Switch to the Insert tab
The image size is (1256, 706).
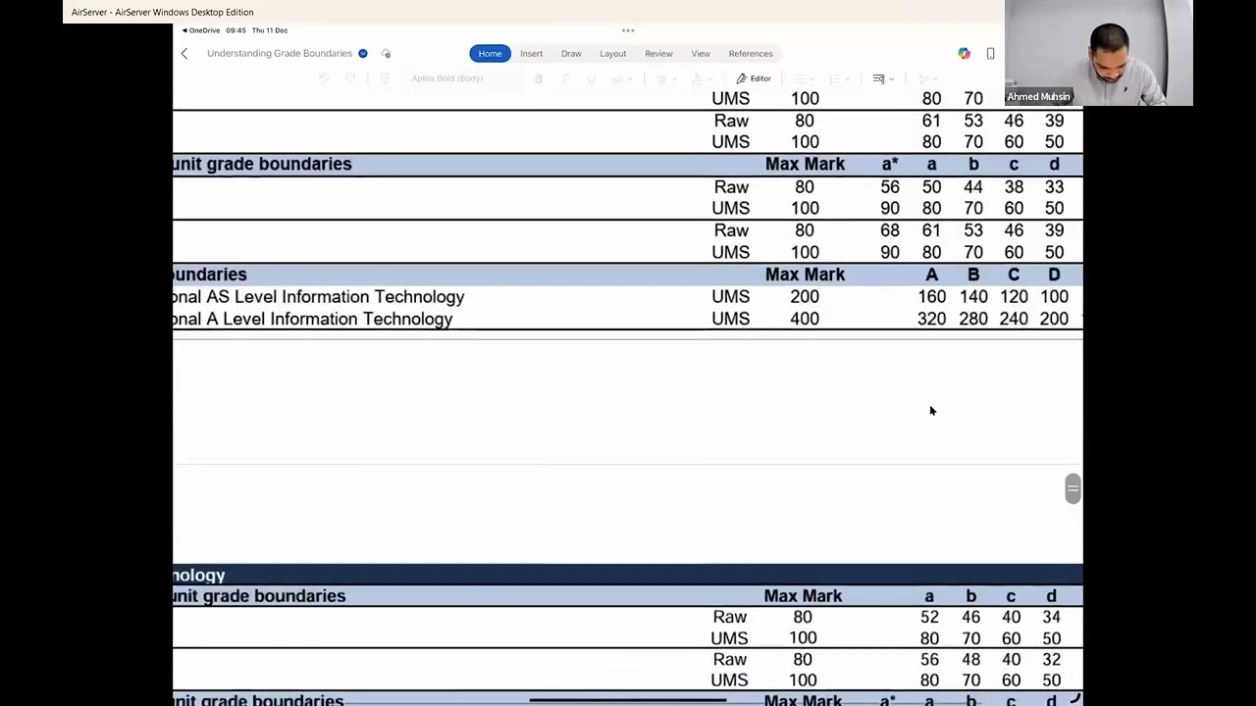click(531, 53)
